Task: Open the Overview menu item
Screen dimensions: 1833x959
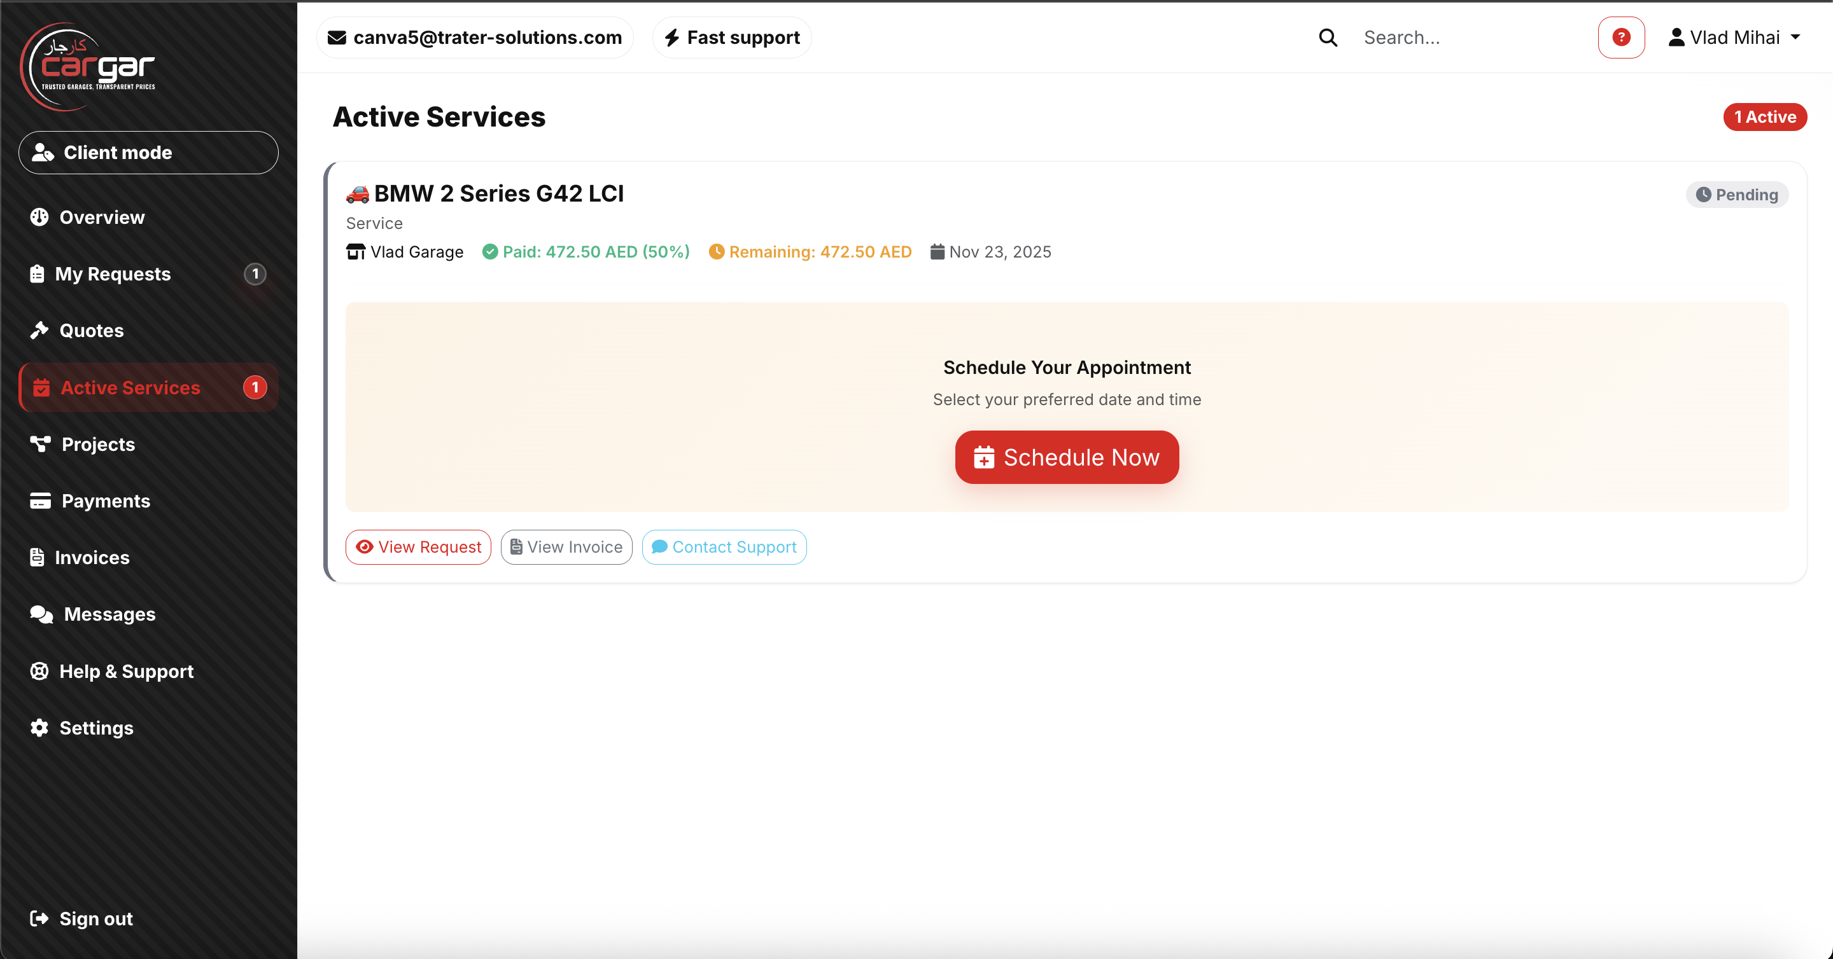Action: pyautogui.click(x=102, y=217)
